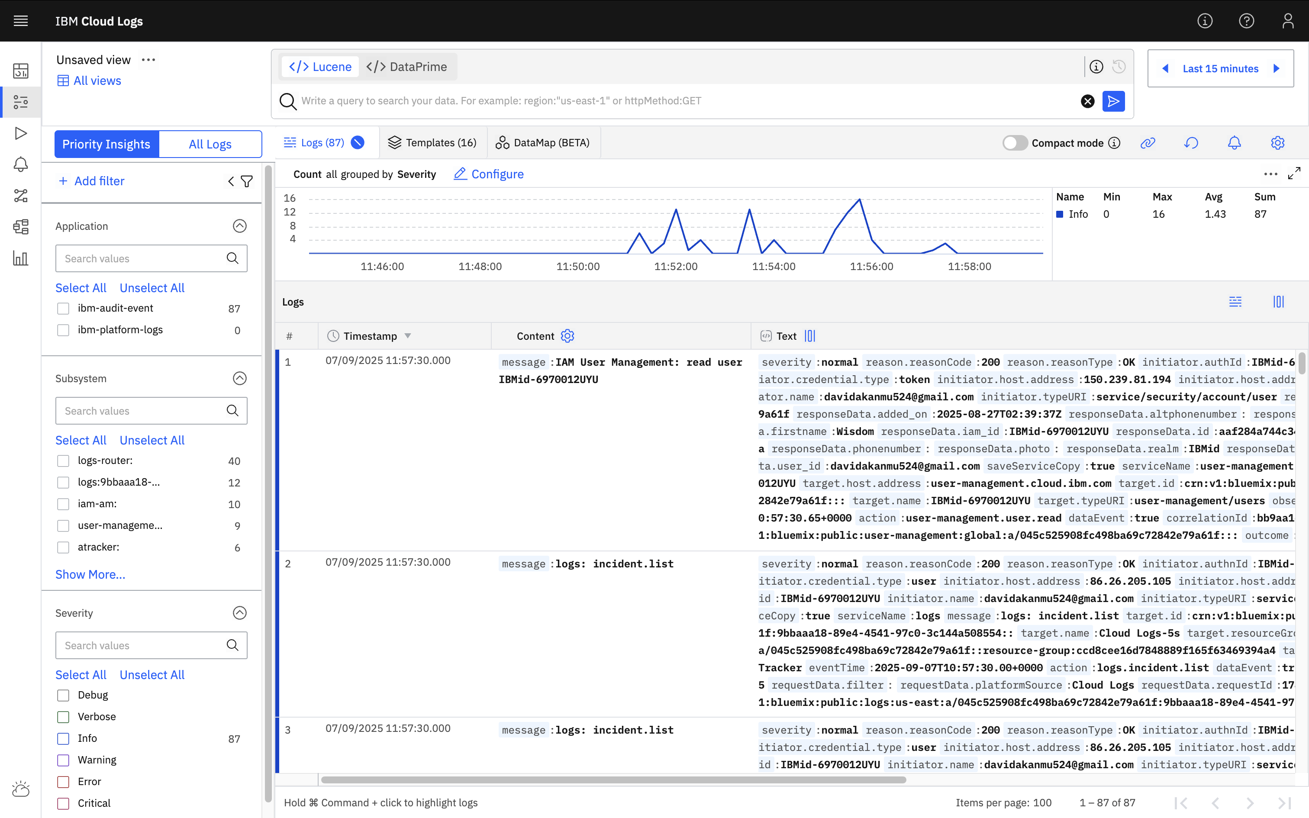
Task: Open the Templates (16) tab
Action: point(433,142)
